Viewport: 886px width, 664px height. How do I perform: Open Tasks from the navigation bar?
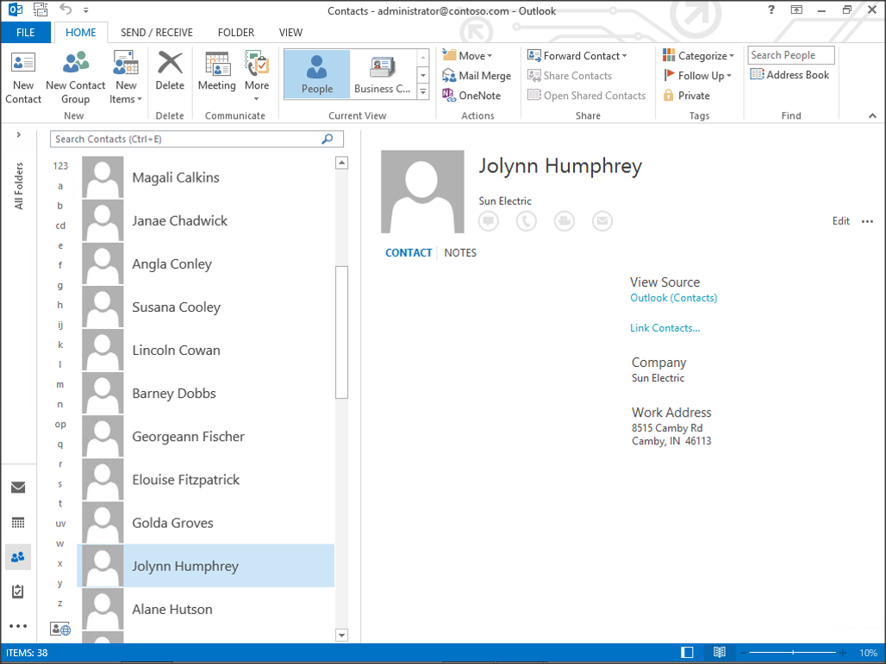click(18, 592)
